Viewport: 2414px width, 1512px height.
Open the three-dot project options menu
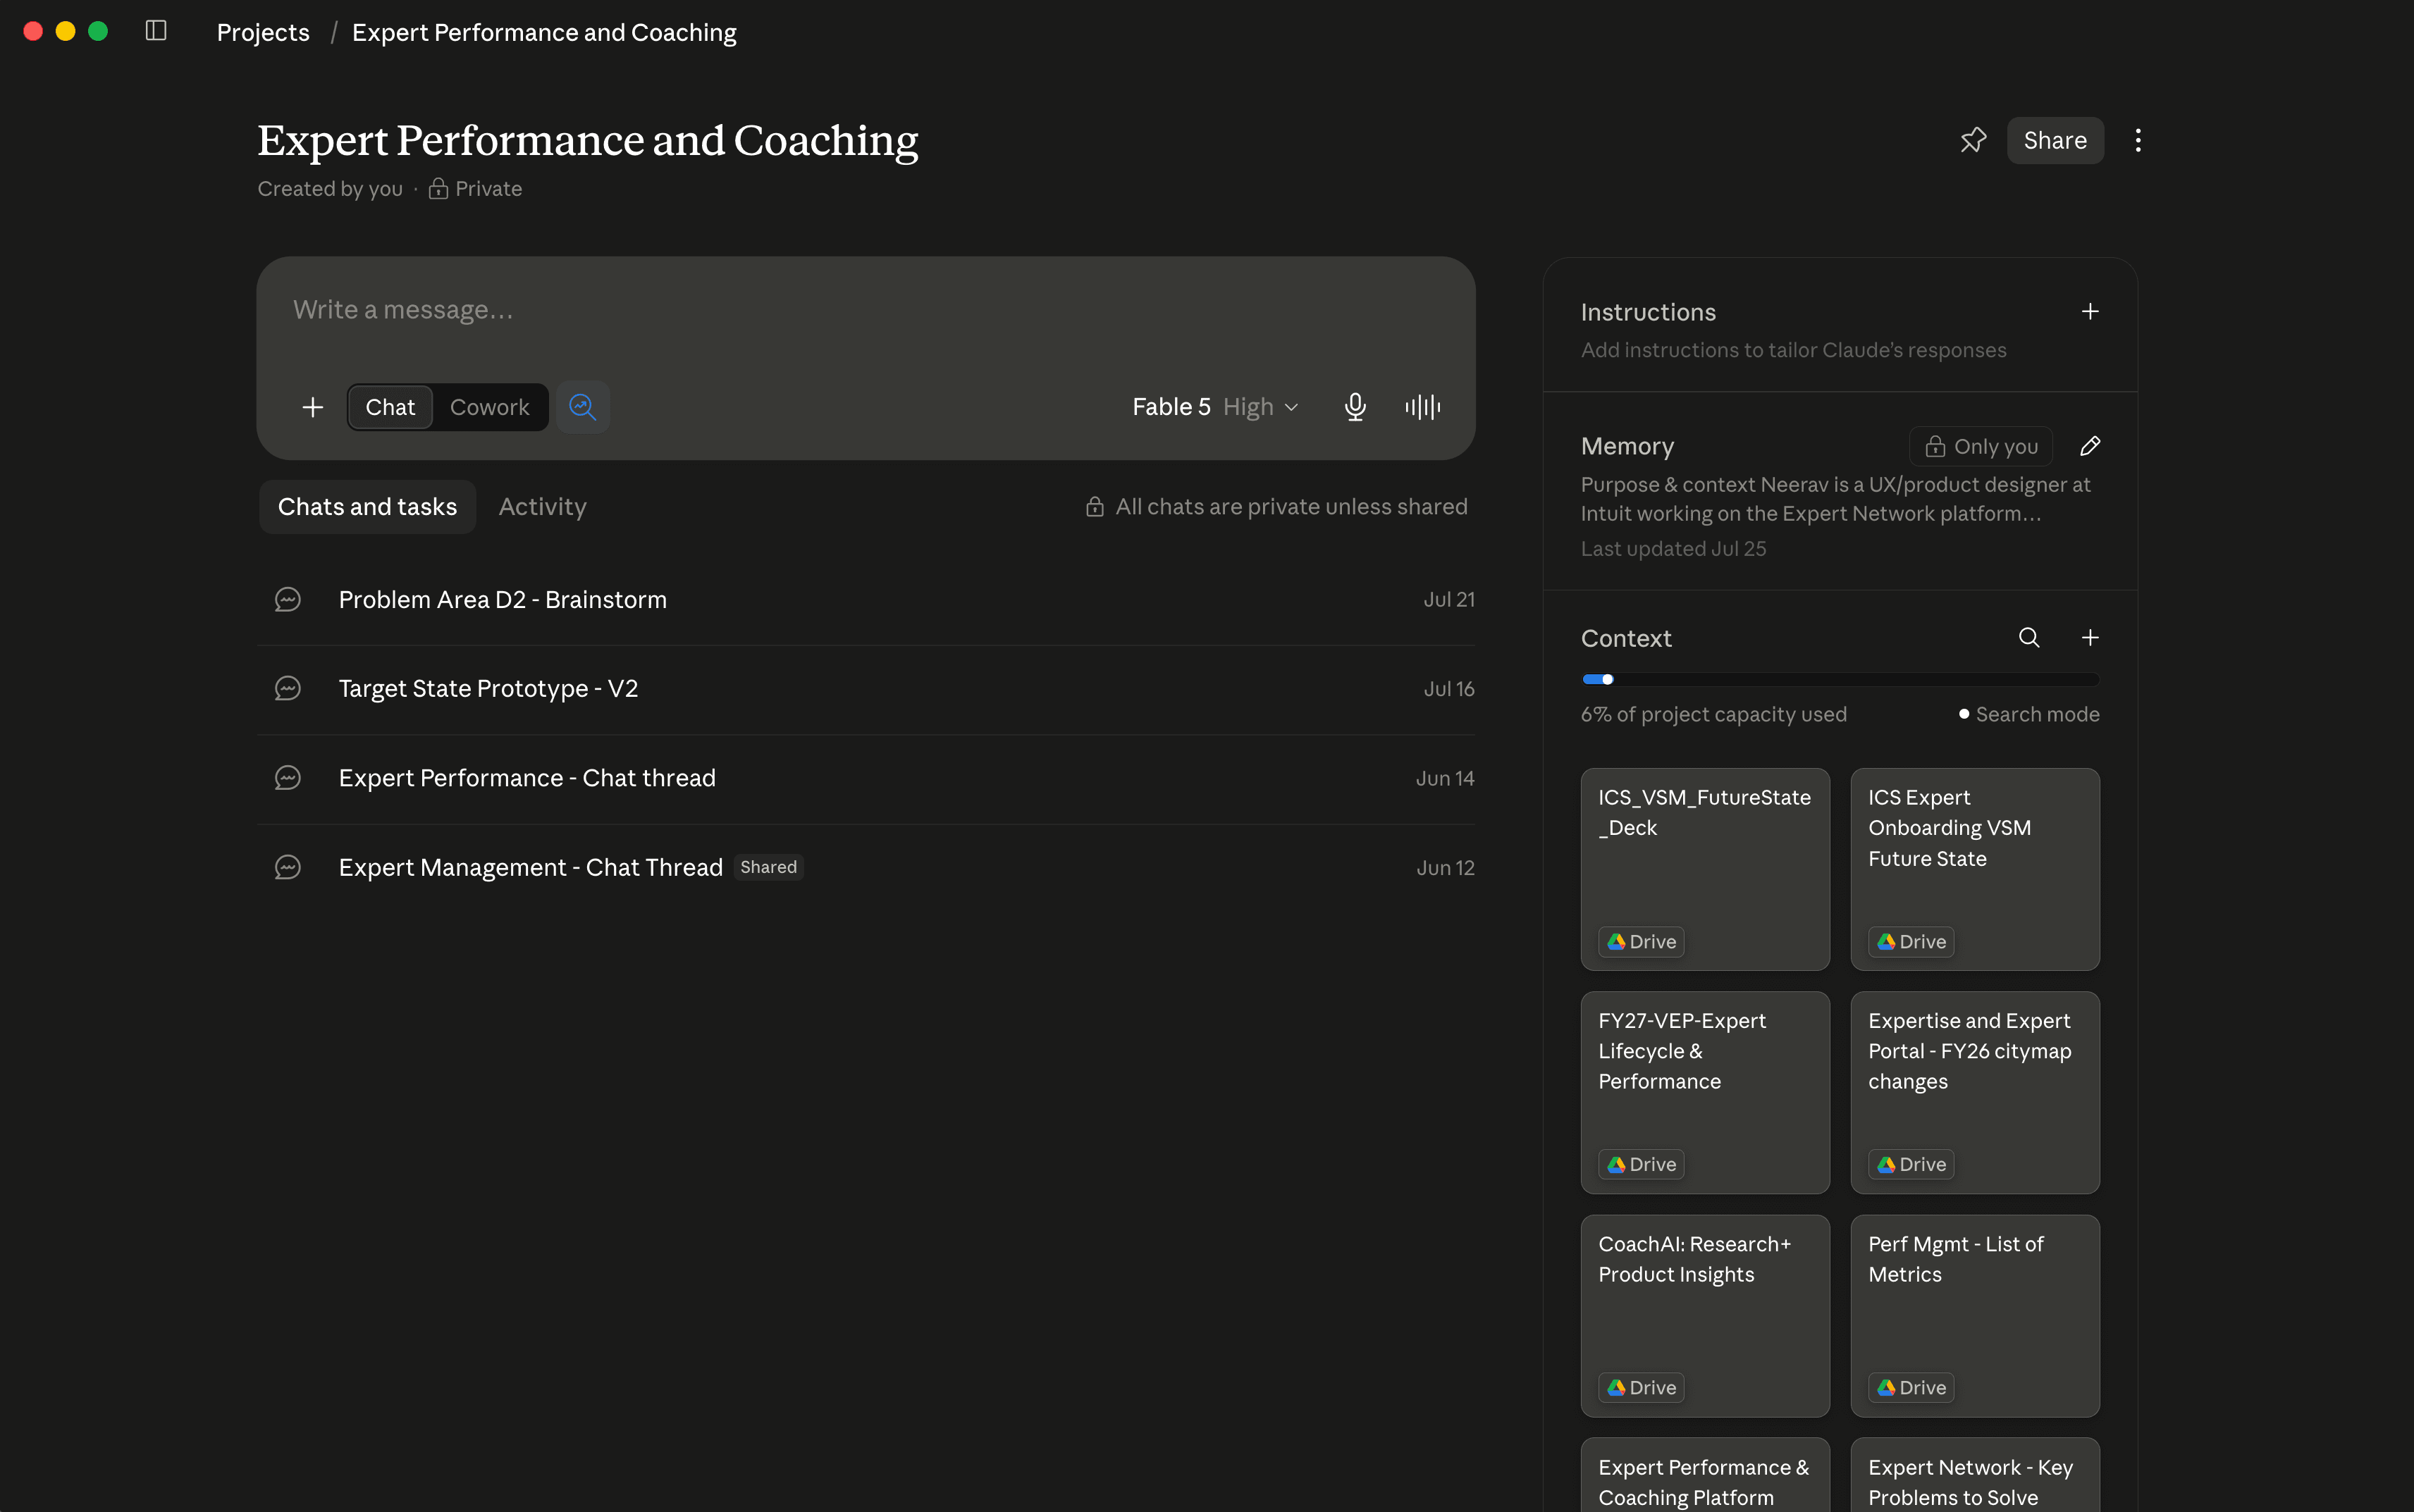pos(2138,140)
